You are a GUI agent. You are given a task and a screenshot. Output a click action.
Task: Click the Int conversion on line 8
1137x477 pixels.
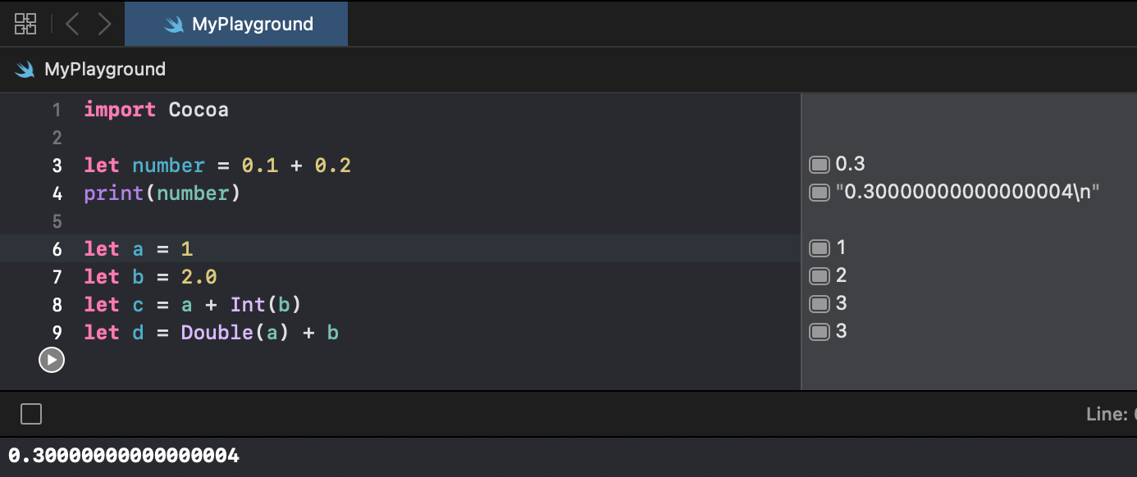[x=247, y=305]
